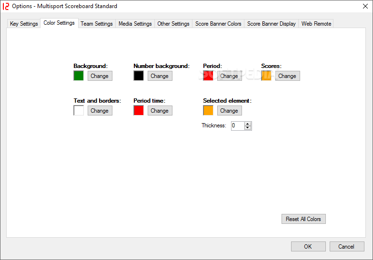Click the white Text and borders swatch
The image size is (373, 260).
click(x=79, y=110)
